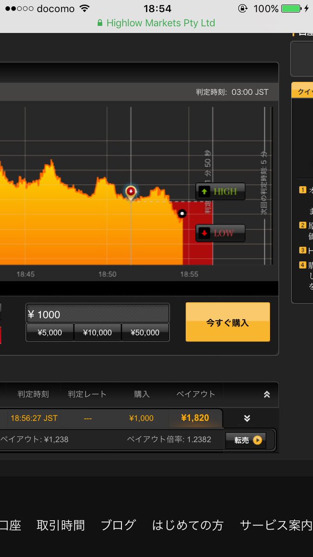The width and height of the screenshot is (313, 557).
Task: Click the 判定時刻 column header
Action: click(x=33, y=394)
